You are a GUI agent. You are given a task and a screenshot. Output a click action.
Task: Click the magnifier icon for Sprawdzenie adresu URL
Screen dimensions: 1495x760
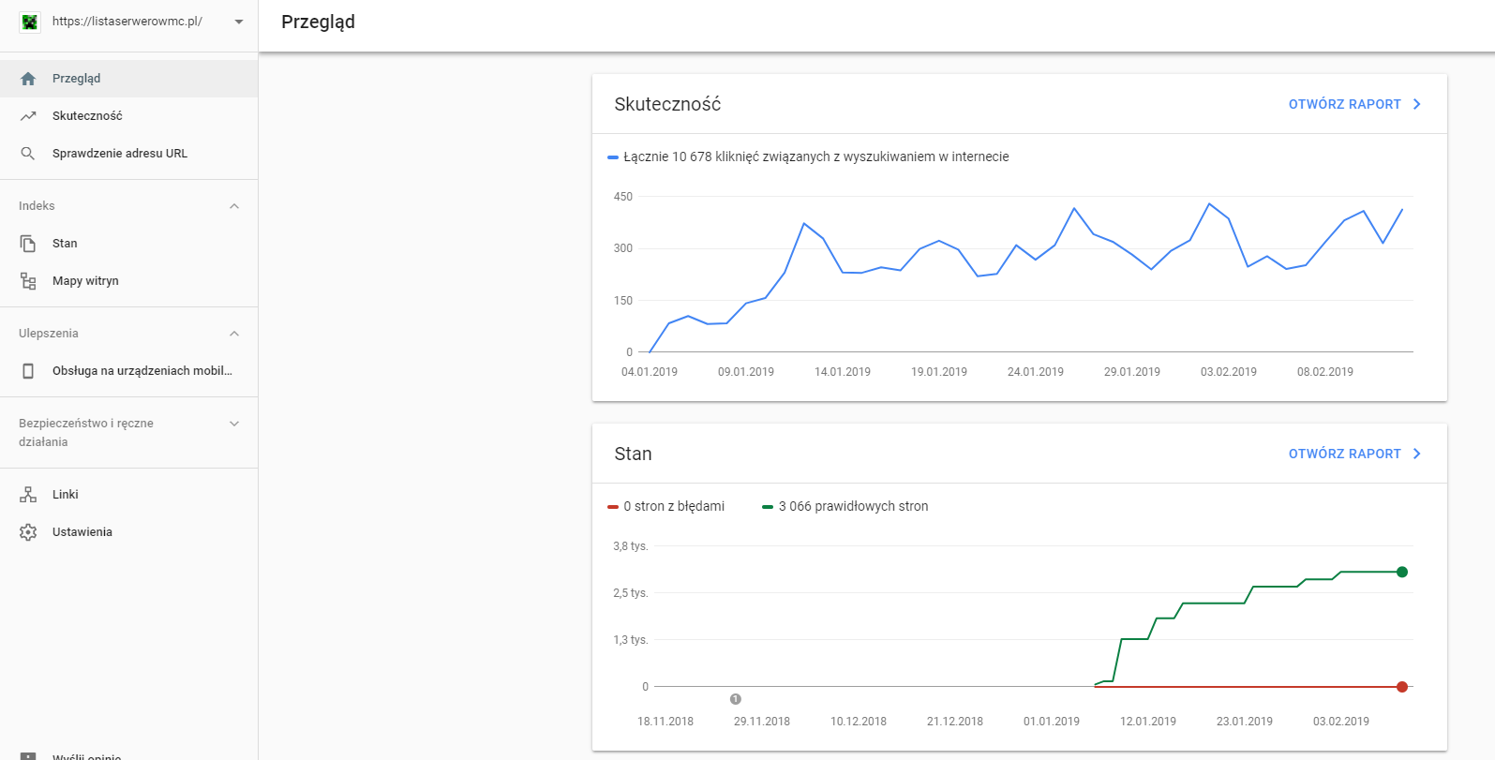(28, 154)
